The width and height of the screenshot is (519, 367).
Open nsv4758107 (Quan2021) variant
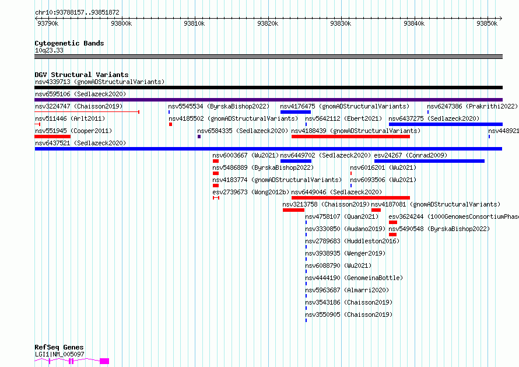tap(342, 216)
